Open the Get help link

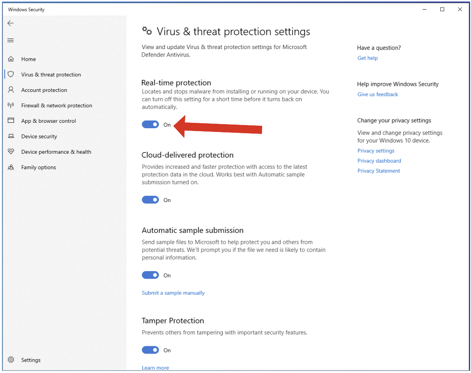[367, 58]
